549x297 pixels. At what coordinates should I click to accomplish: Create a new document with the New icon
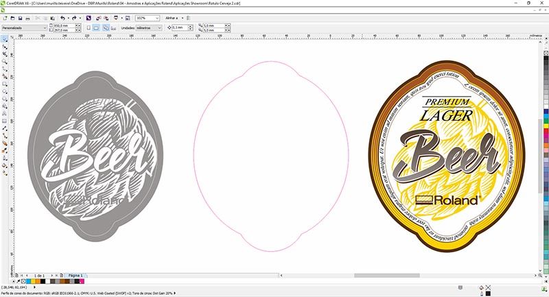point(5,19)
